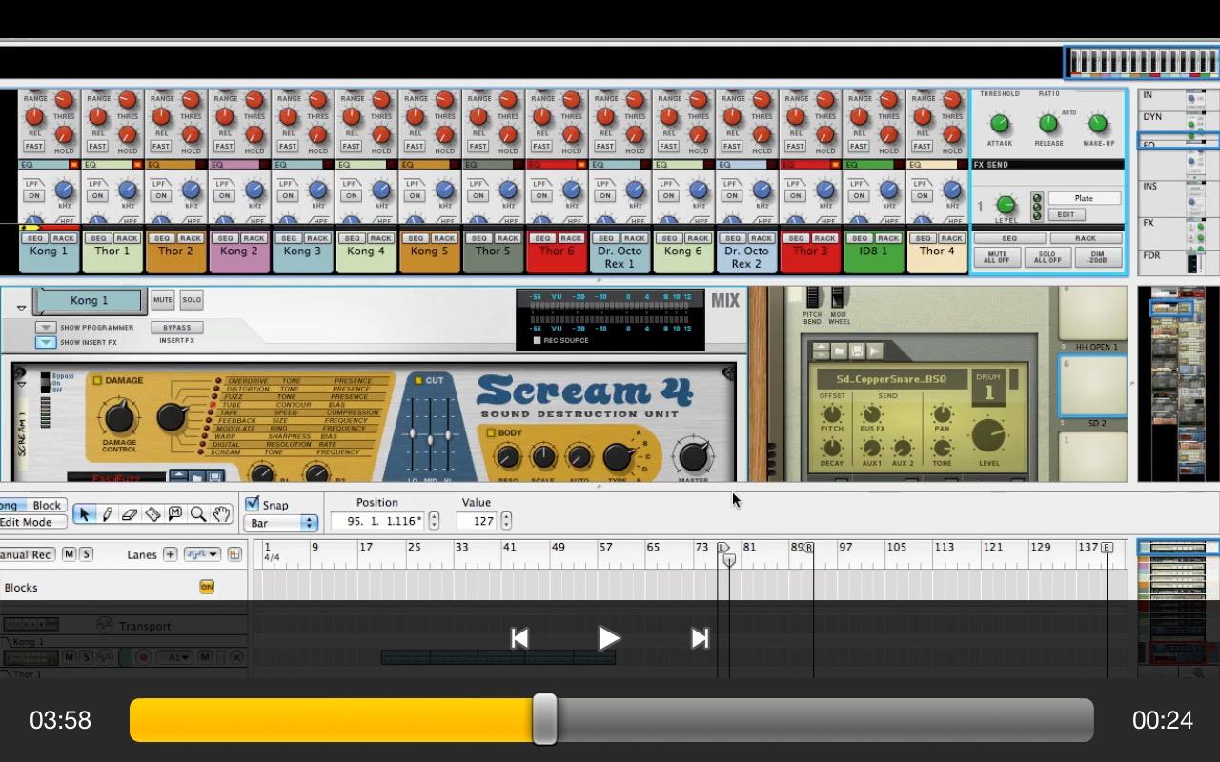This screenshot has height=762, width=1220.
Task: Collapse Show Insert FX for Kong 1
Action: (45, 342)
